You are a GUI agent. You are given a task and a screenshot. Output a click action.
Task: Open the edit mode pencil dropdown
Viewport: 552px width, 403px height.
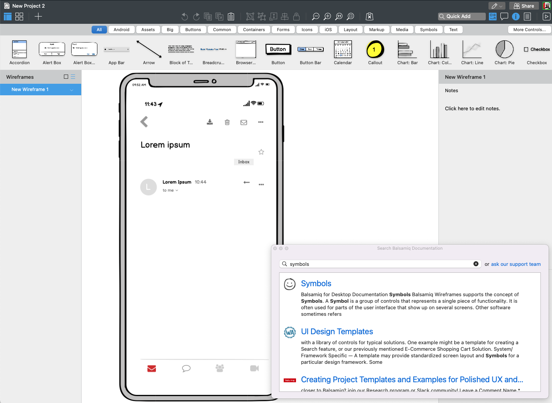point(497,6)
